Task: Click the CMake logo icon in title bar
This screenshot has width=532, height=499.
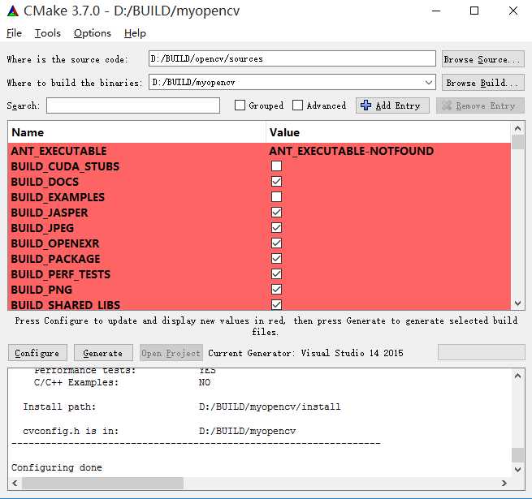Action: point(13,11)
